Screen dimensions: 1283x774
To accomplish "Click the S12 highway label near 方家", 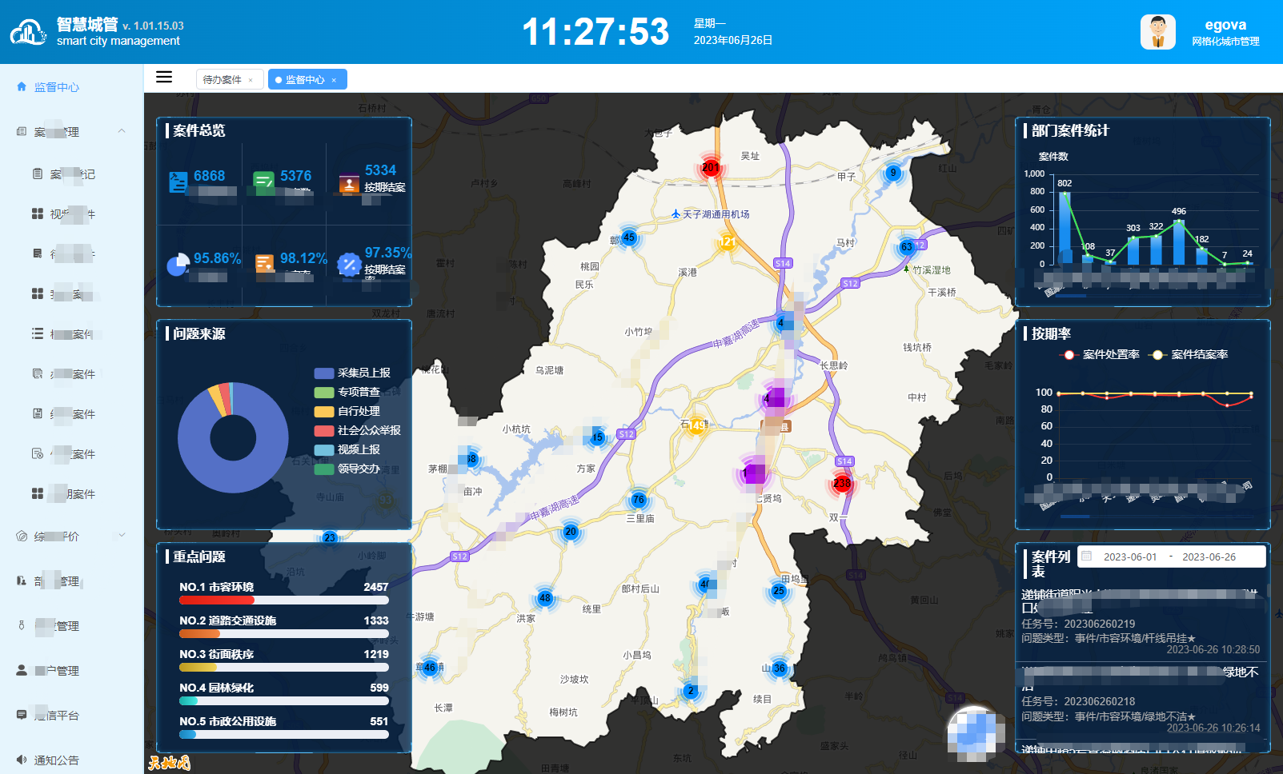I will (x=626, y=434).
